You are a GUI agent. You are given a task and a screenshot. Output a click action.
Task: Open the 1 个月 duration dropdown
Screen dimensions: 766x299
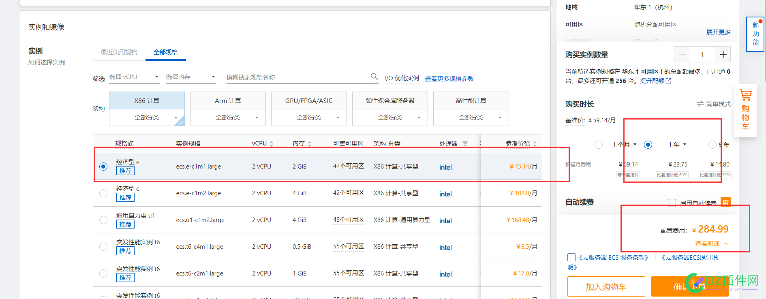click(x=621, y=145)
